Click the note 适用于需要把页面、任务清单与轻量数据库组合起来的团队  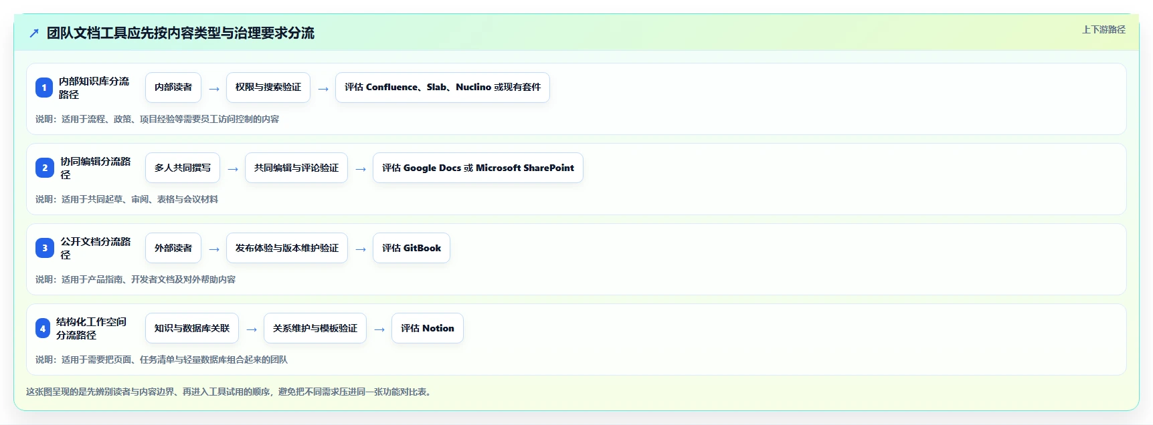coord(175,360)
